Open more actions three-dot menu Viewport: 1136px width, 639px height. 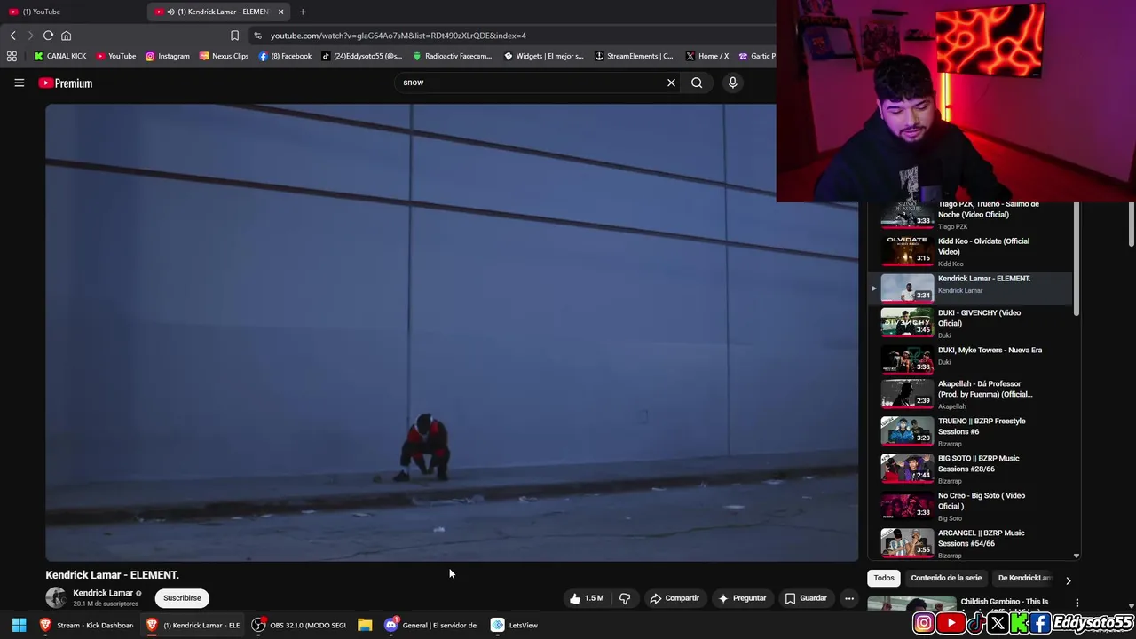point(849,598)
